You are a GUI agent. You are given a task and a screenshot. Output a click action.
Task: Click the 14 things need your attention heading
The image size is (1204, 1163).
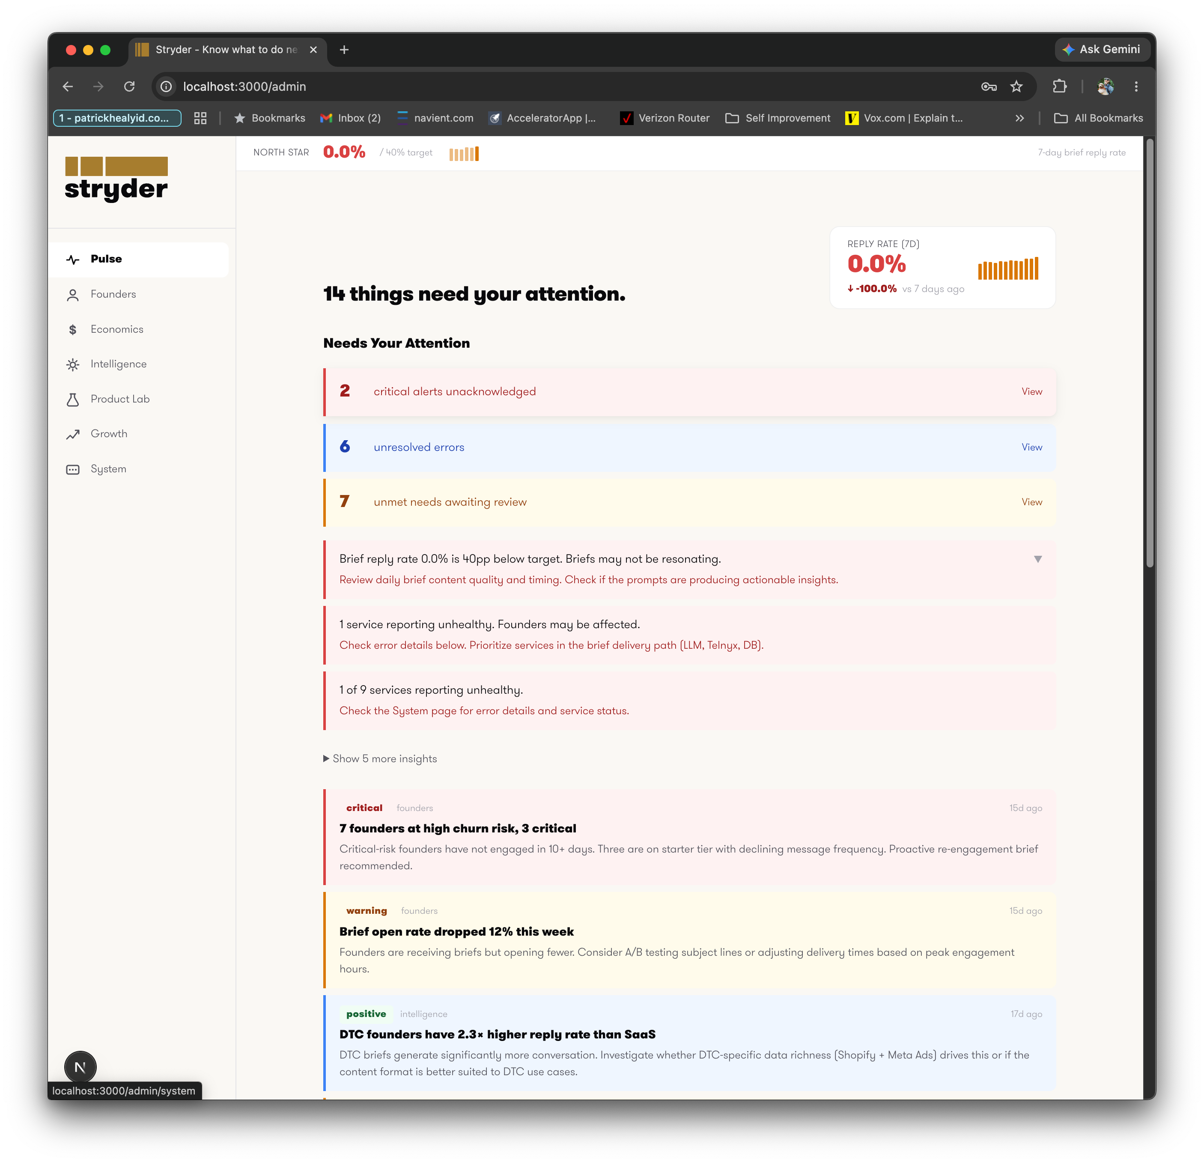(474, 294)
